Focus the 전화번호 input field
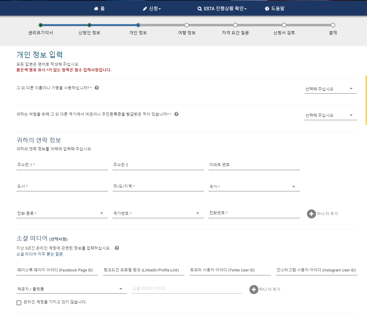 tap(254, 213)
